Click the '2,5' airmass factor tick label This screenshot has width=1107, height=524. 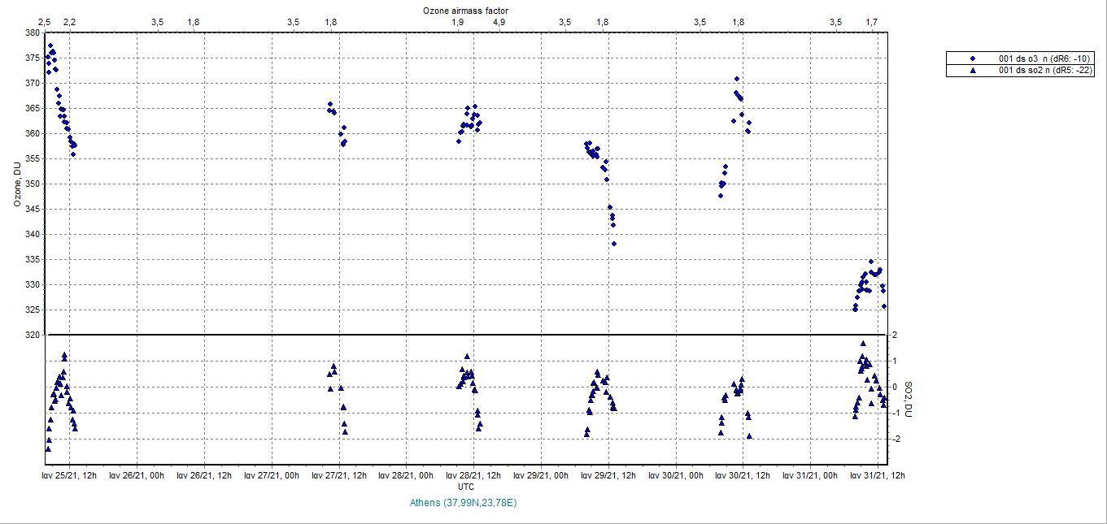45,22
